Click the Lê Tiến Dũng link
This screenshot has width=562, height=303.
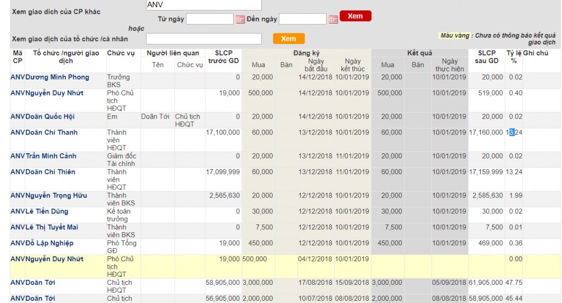point(47,212)
